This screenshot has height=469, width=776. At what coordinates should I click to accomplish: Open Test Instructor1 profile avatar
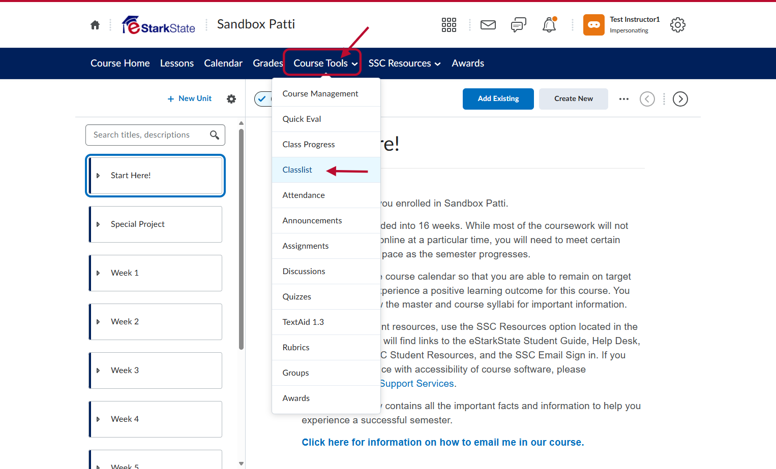coord(594,25)
